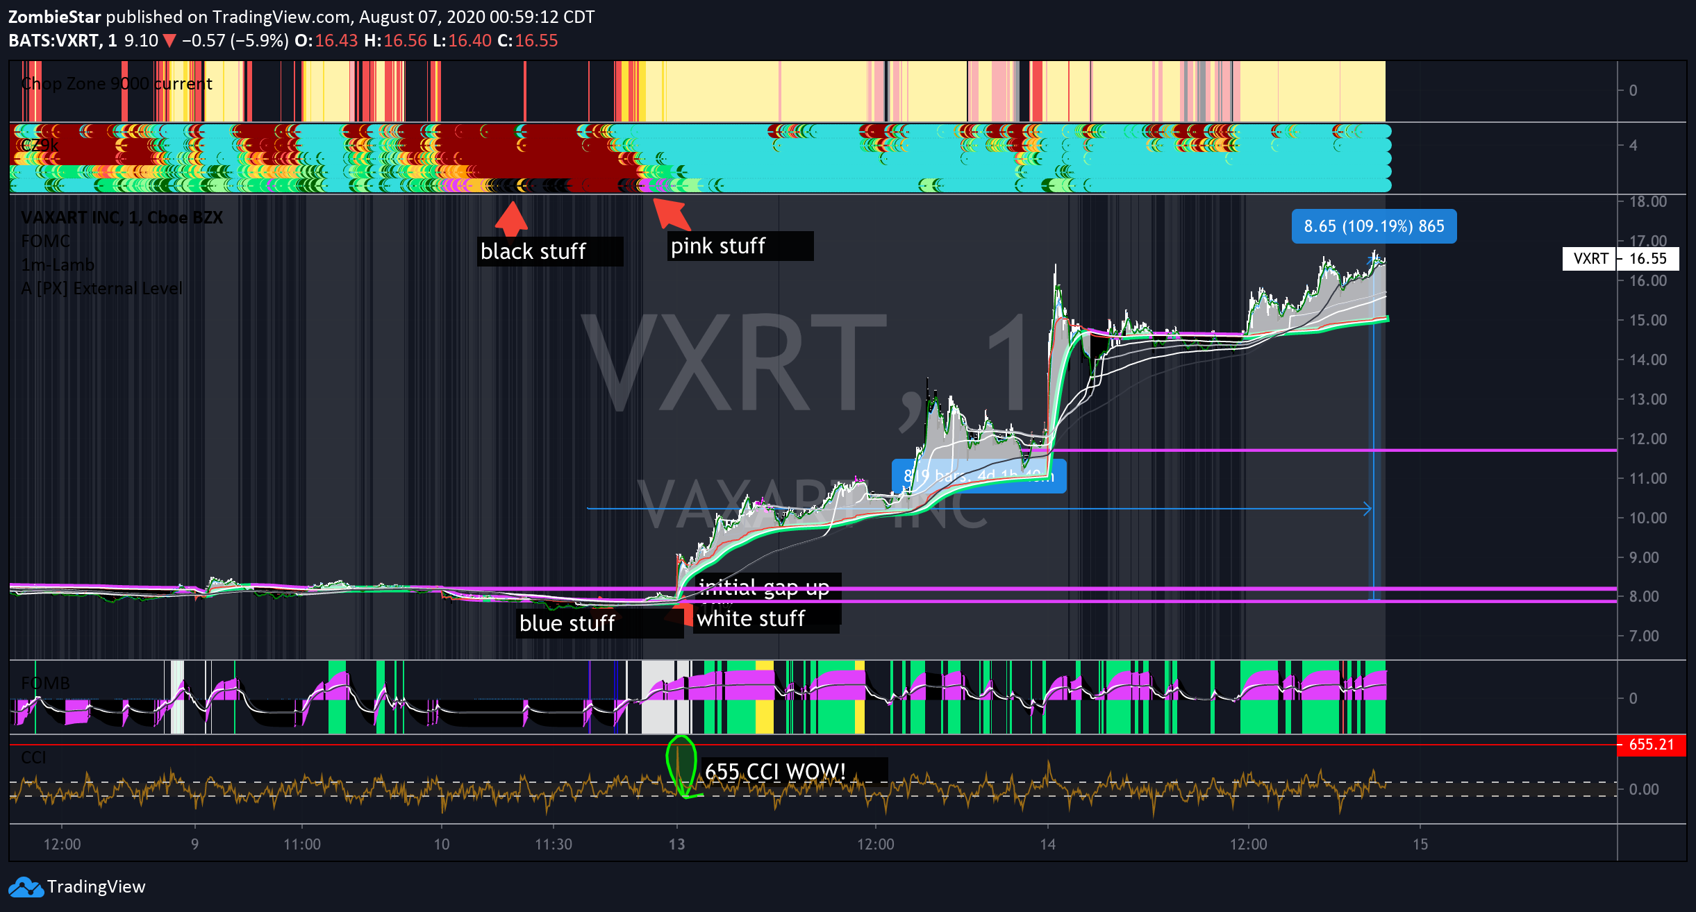Click the CZ9k indicator title
Image resolution: width=1696 pixels, height=912 pixels.
pos(40,146)
